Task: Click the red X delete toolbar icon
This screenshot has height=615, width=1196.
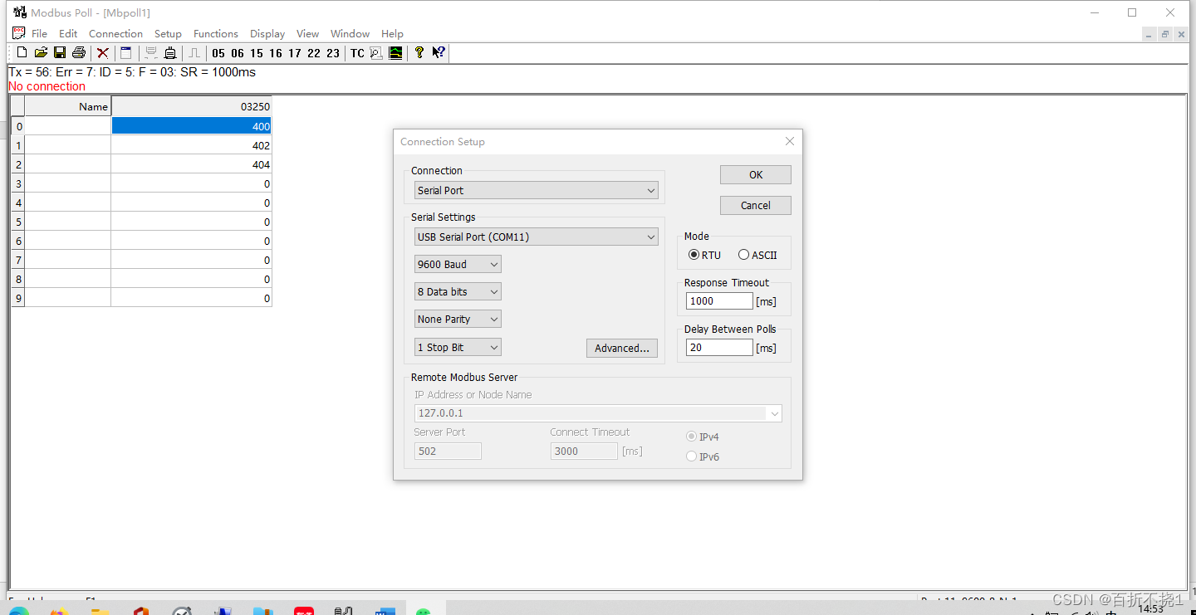Action: pos(103,52)
